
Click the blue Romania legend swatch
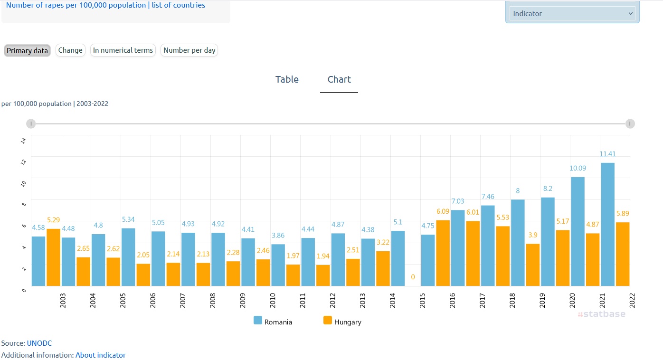(x=258, y=320)
